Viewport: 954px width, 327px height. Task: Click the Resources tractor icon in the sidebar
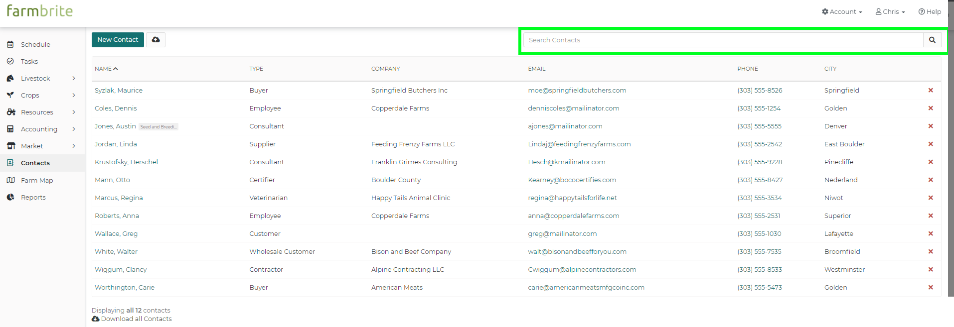[x=11, y=112]
